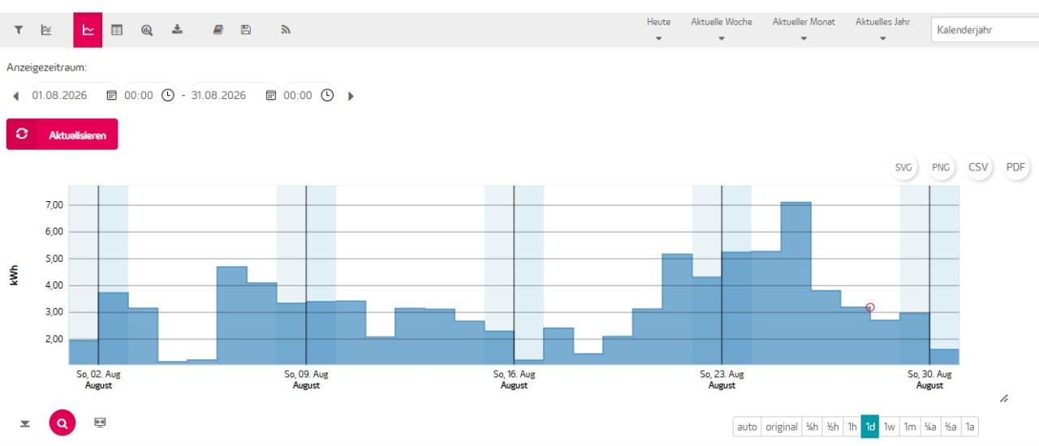Select the ½h resolution option

click(832, 427)
